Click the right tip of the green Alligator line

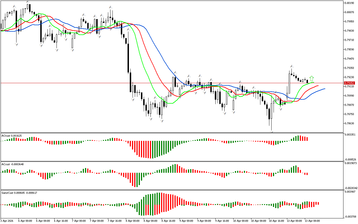click(314, 82)
